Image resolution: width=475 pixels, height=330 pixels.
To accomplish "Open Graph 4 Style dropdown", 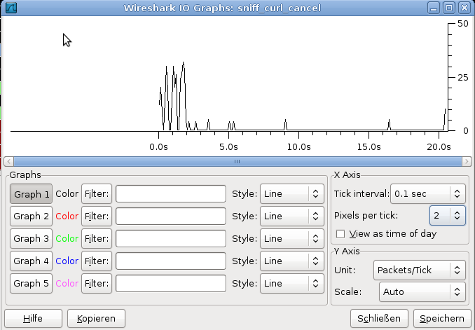I will coord(292,261).
